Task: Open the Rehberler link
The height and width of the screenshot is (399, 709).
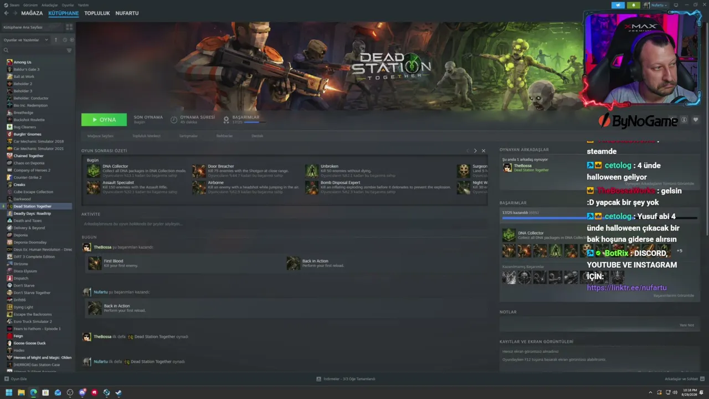Action: point(224,136)
